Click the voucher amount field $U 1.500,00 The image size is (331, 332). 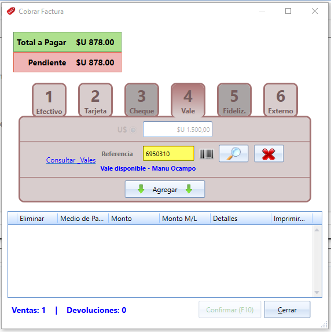pos(178,130)
